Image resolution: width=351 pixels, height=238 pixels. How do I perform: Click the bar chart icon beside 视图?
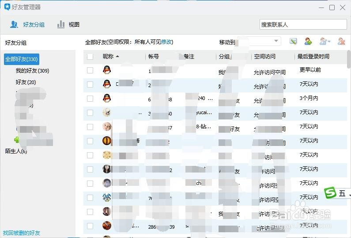61,24
